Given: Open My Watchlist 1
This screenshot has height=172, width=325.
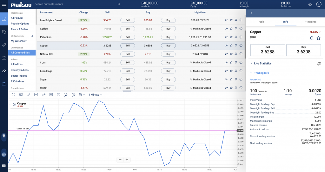Looking at the screenshot, I should pos(19,41).
